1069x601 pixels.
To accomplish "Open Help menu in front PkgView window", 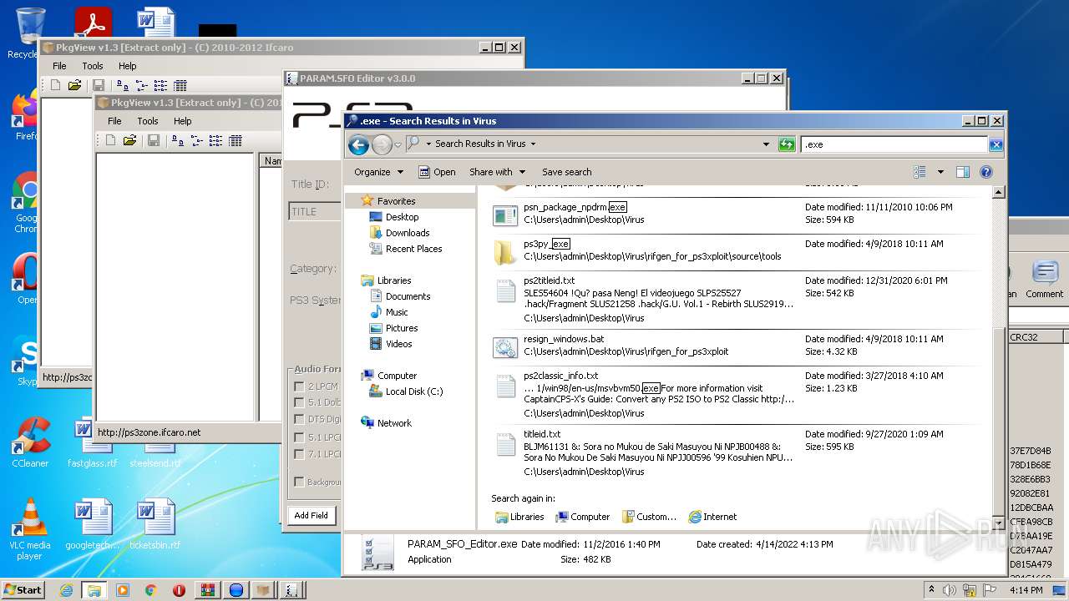I will point(182,121).
